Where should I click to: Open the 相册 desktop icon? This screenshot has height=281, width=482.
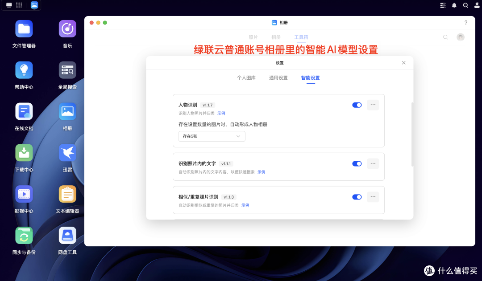point(67,112)
